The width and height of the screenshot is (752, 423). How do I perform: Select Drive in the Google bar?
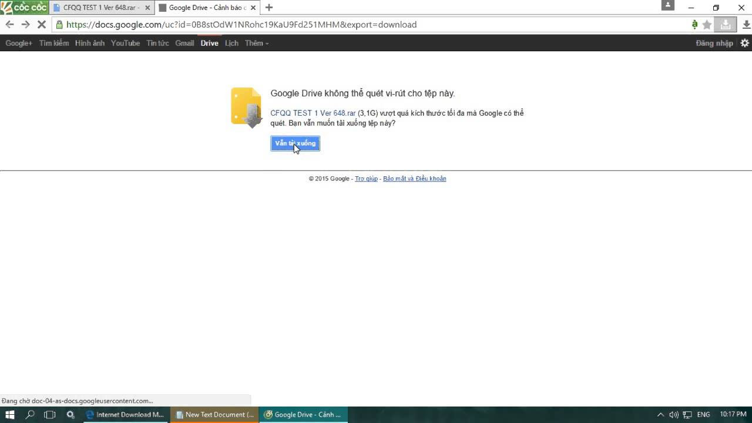click(209, 43)
